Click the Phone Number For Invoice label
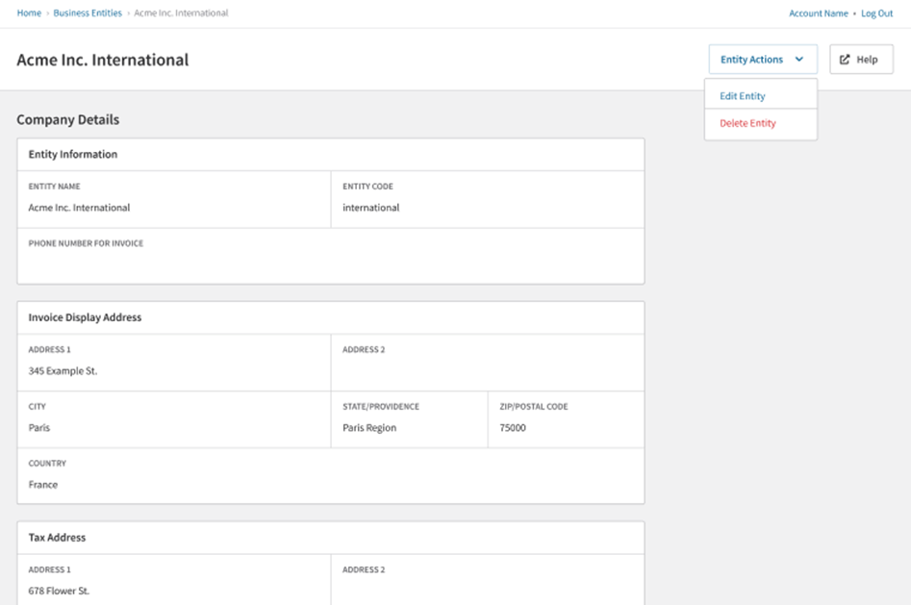The image size is (911, 605). pos(86,243)
